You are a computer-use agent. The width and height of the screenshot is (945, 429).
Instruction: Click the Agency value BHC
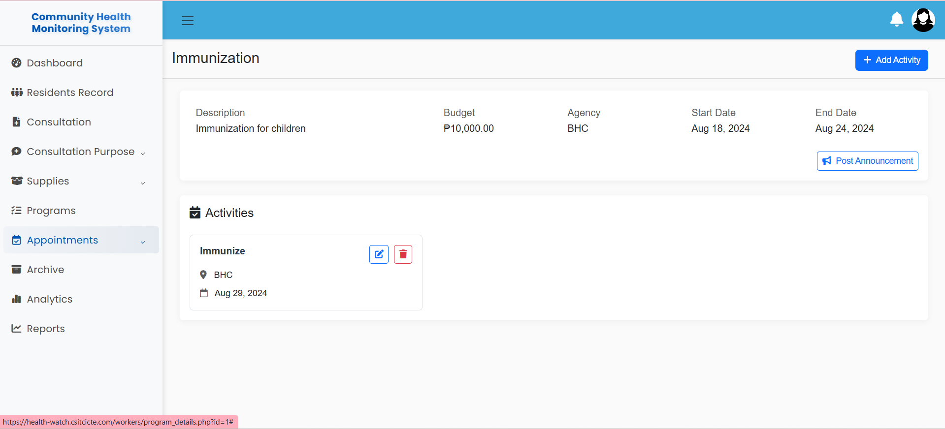[x=578, y=128]
